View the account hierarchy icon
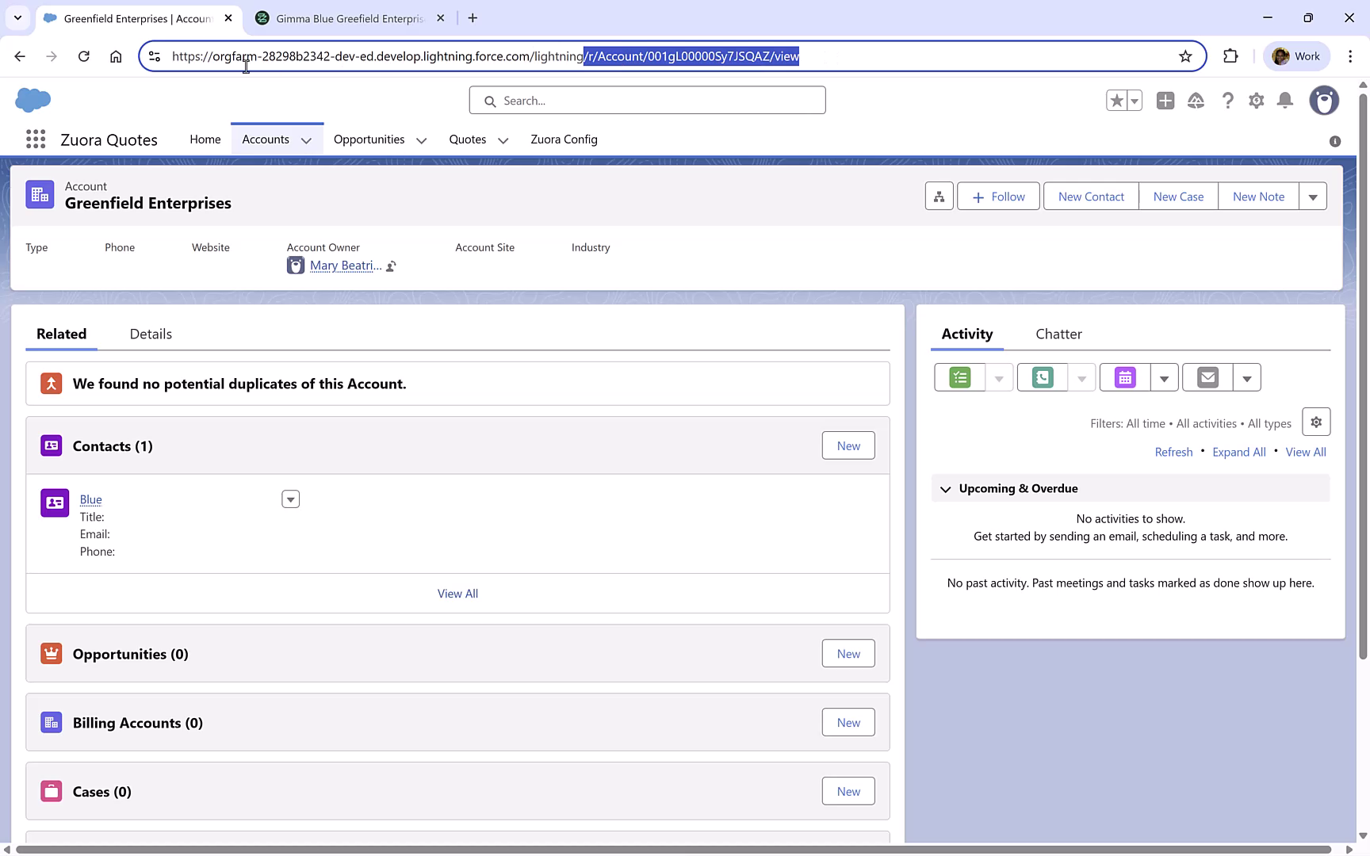Viewport: 1370px width, 856px height. coord(939,196)
